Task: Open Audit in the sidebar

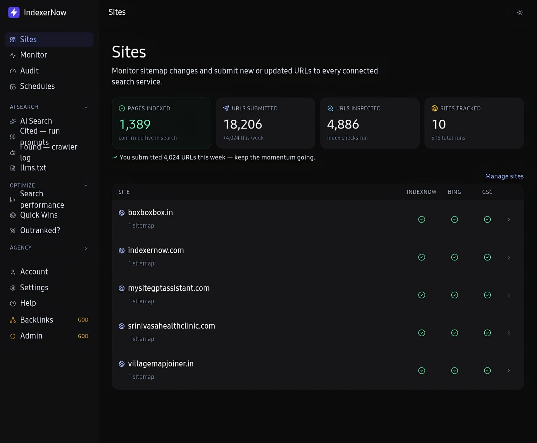Action: (49, 71)
